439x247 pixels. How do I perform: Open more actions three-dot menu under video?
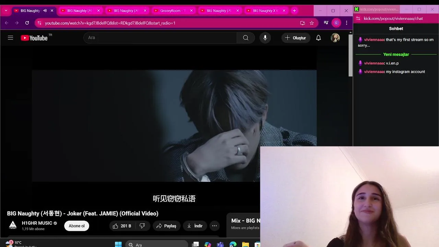pyautogui.click(x=214, y=226)
